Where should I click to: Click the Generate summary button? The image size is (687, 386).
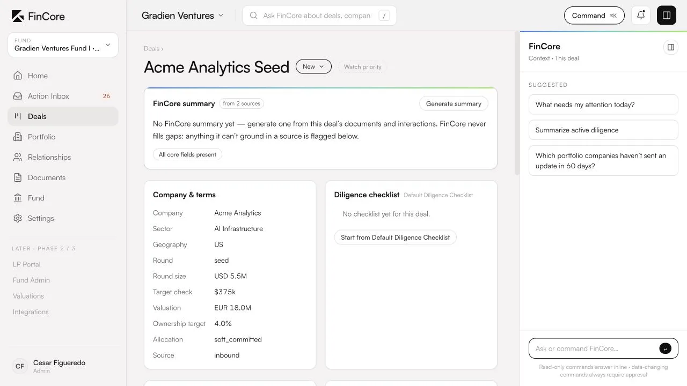(x=454, y=103)
